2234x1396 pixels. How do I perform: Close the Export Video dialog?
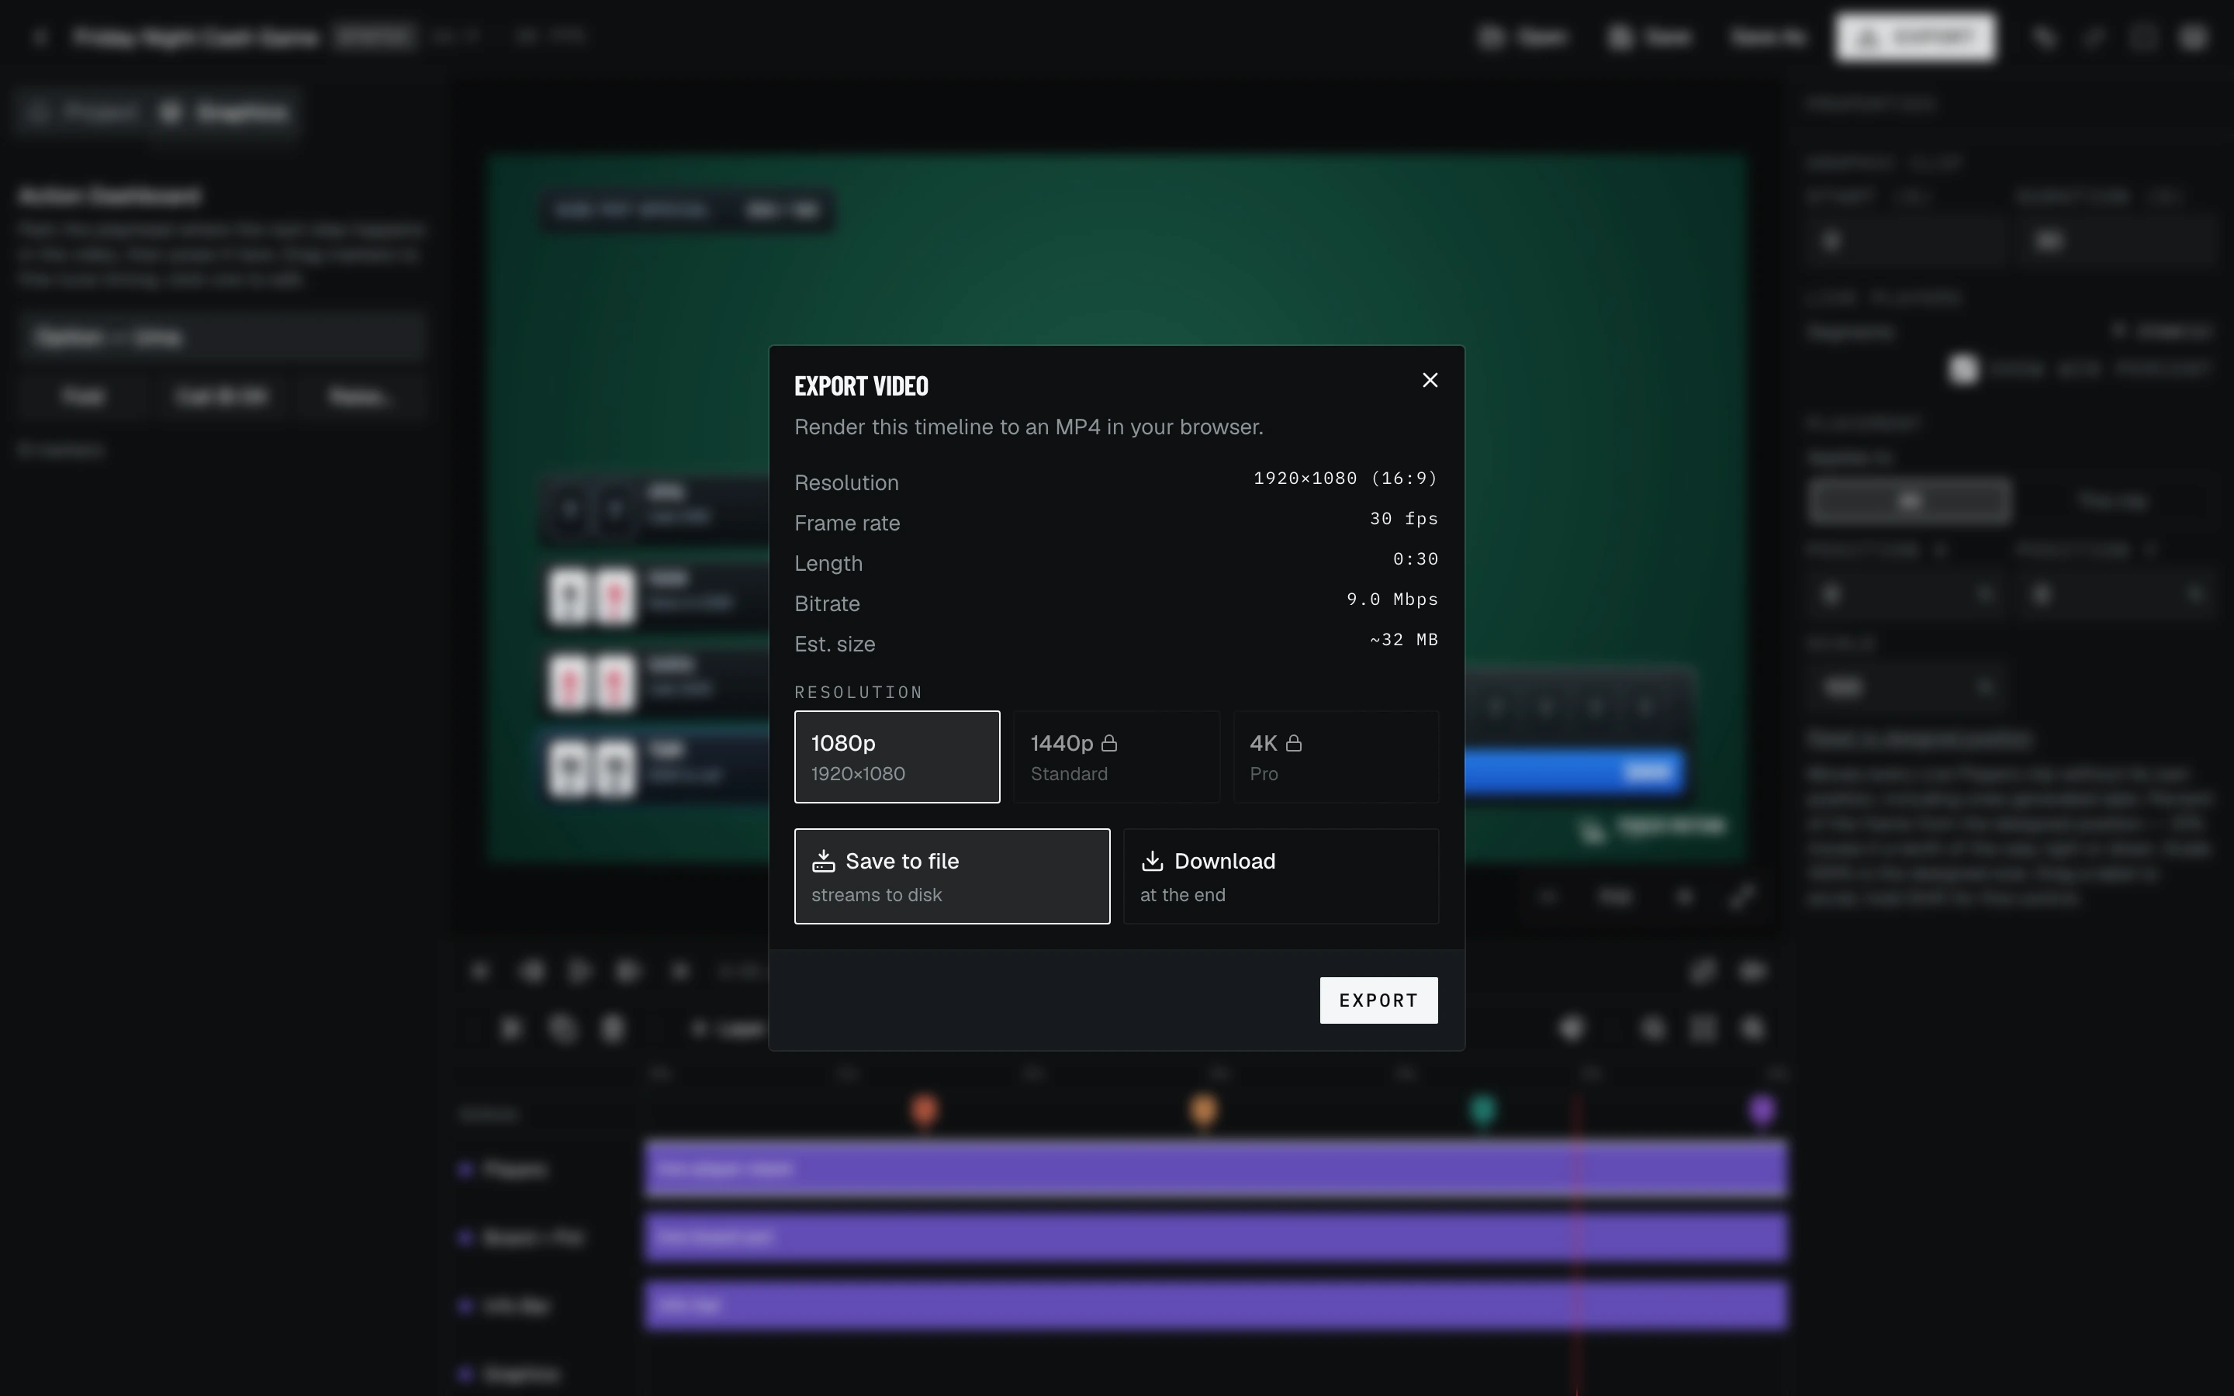[1430, 380]
